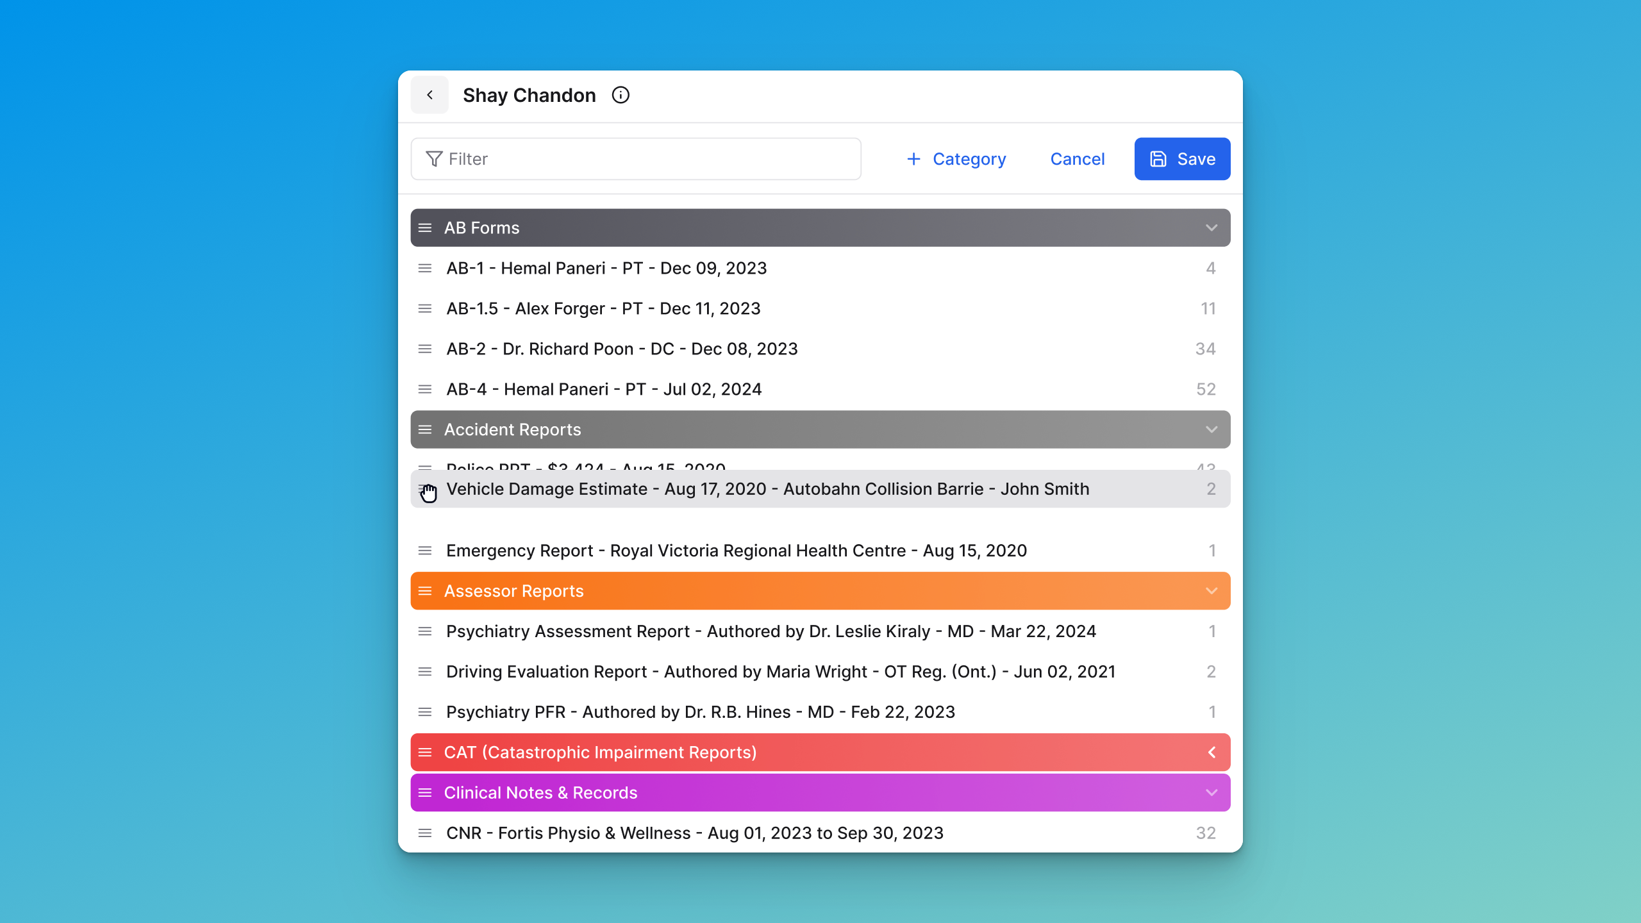1641x923 pixels.
Task: Click drag handle for AB-2 Dr. Richard Poon
Action: click(425, 349)
